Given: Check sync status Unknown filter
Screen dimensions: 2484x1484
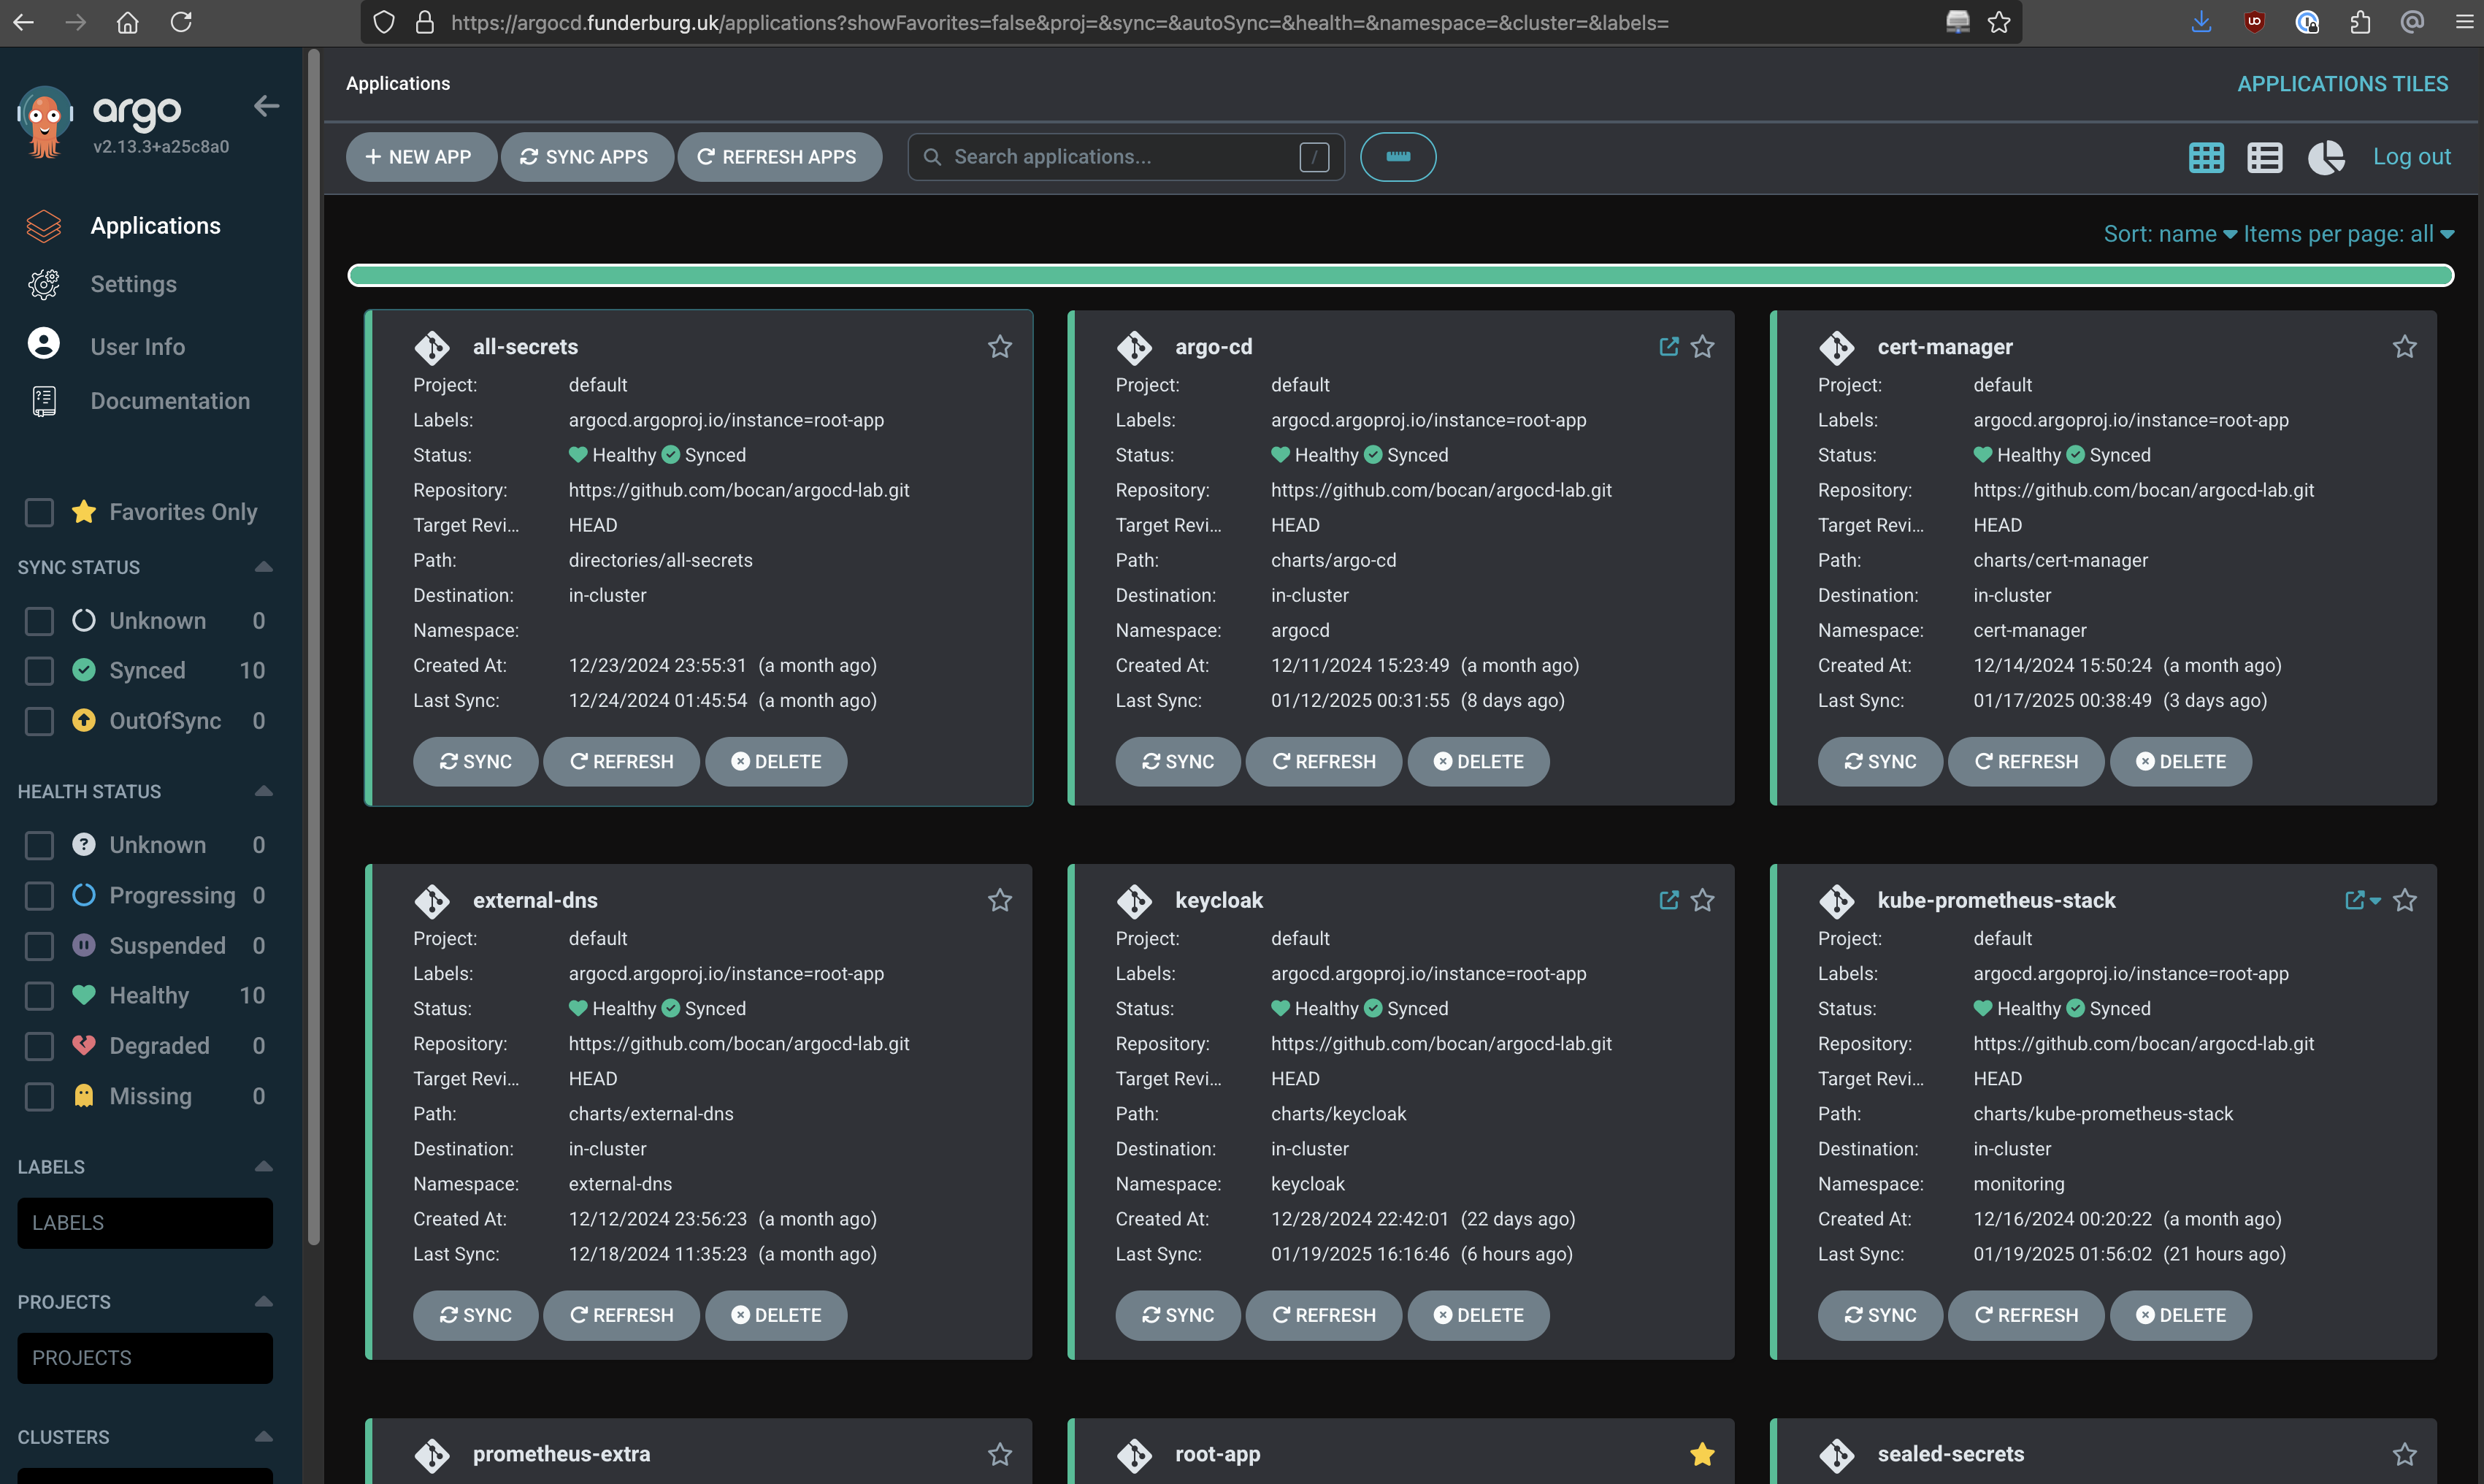Looking at the screenshot, I should 39,621.
